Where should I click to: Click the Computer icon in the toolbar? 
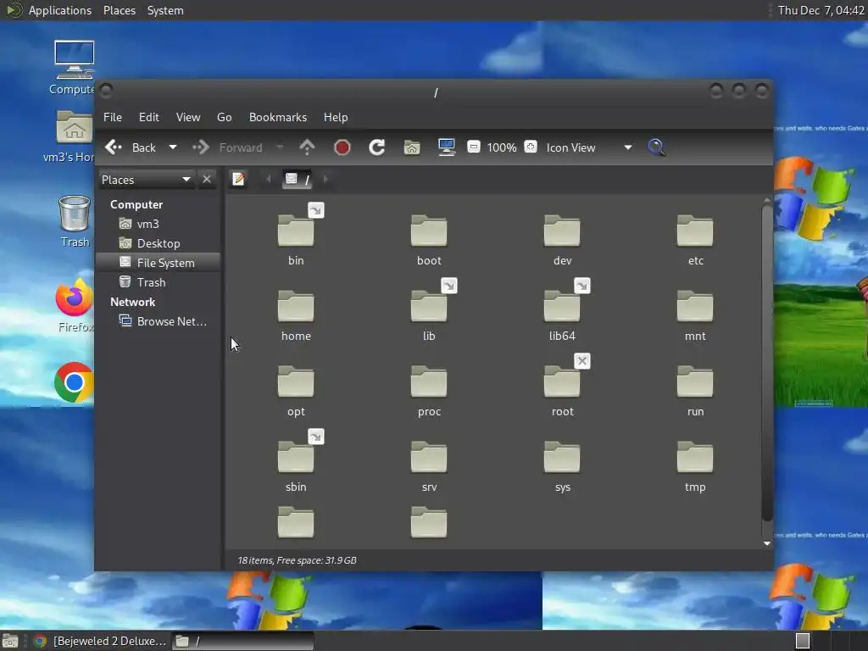coord(447,147)
